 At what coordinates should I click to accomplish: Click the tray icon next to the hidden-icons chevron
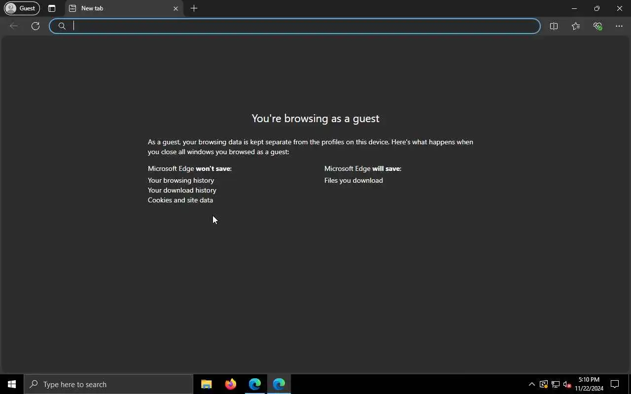coord(543,384)
